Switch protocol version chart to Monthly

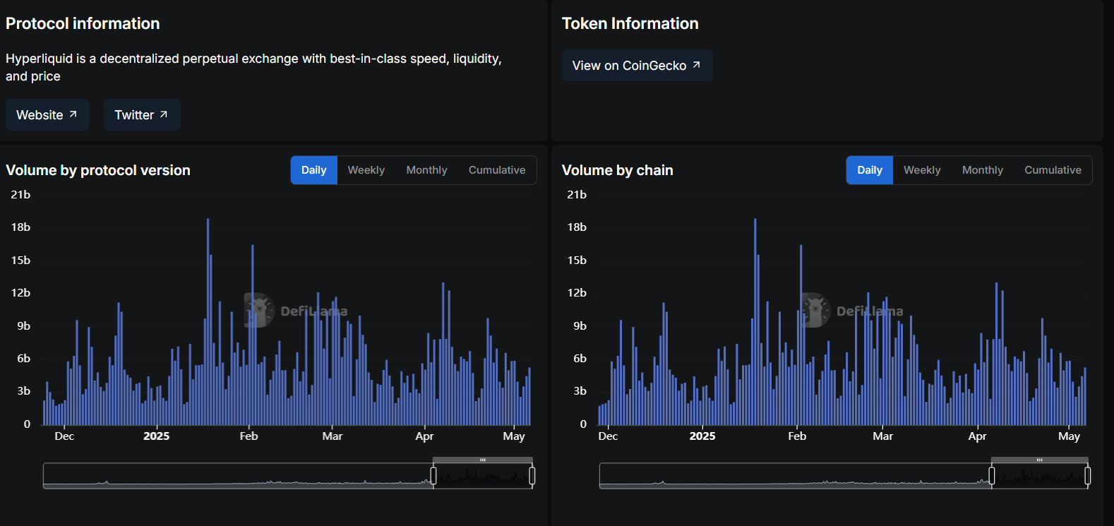click(x=426, y=170)
